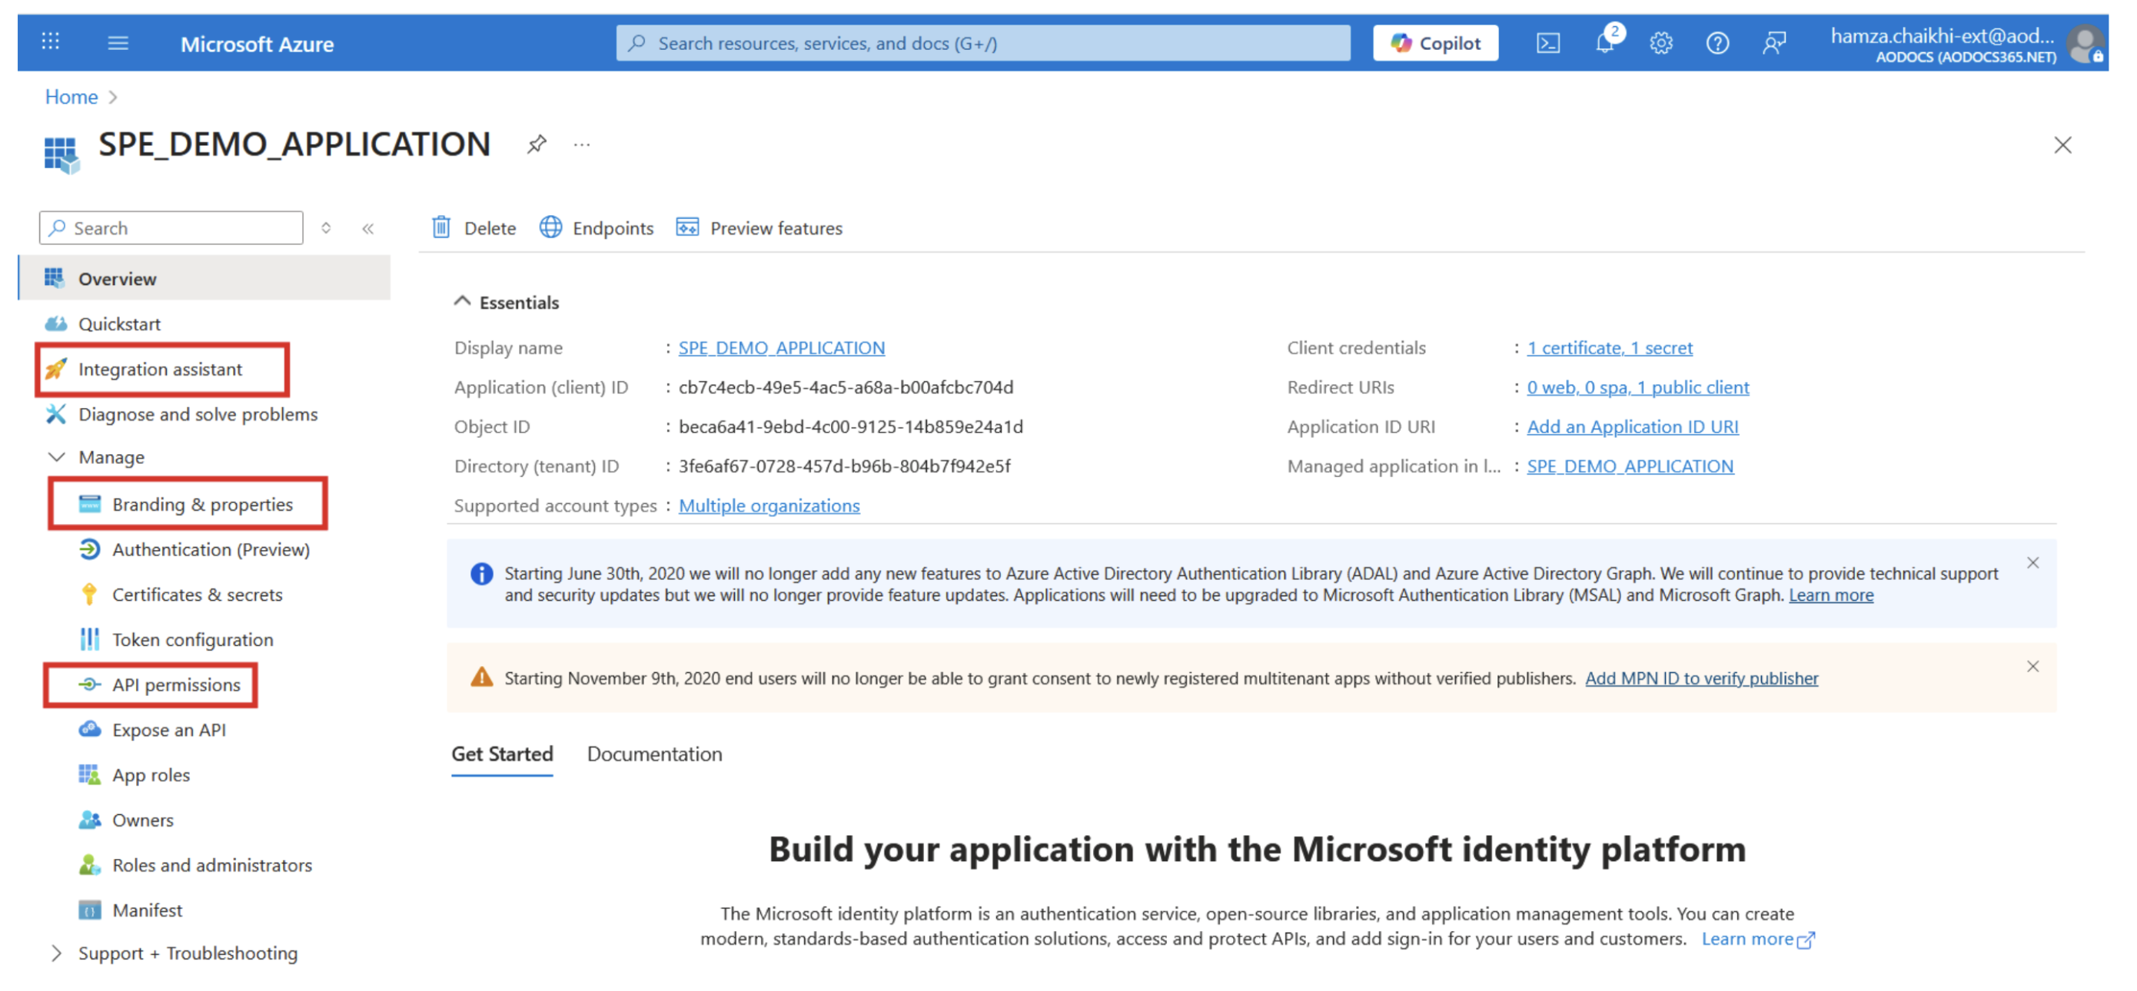Viewport: 2137px width, 991px height.
Task: Open the Overview menu item
Action: coord(205,279)
